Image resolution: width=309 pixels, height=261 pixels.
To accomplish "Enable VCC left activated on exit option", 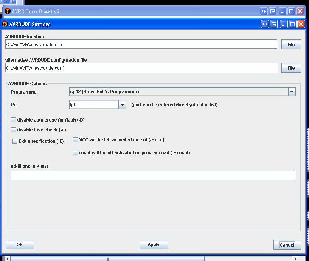I will pyautogui.click(x=75, y=139).
